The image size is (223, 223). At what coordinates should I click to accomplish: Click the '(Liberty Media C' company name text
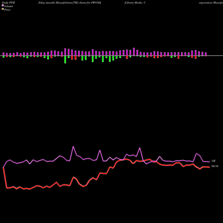135,3
